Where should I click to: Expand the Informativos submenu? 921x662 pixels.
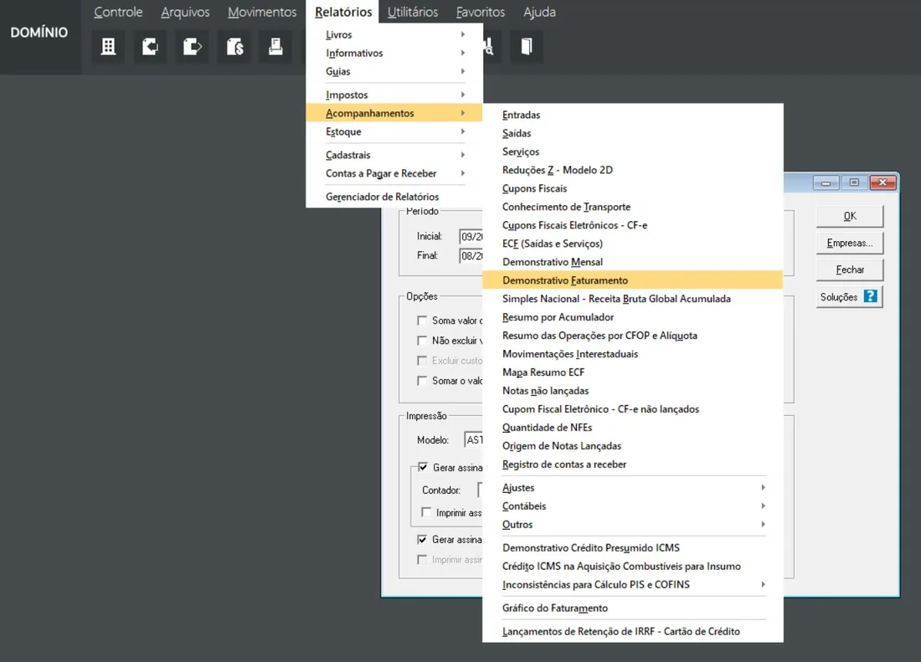tap(394, 53)
